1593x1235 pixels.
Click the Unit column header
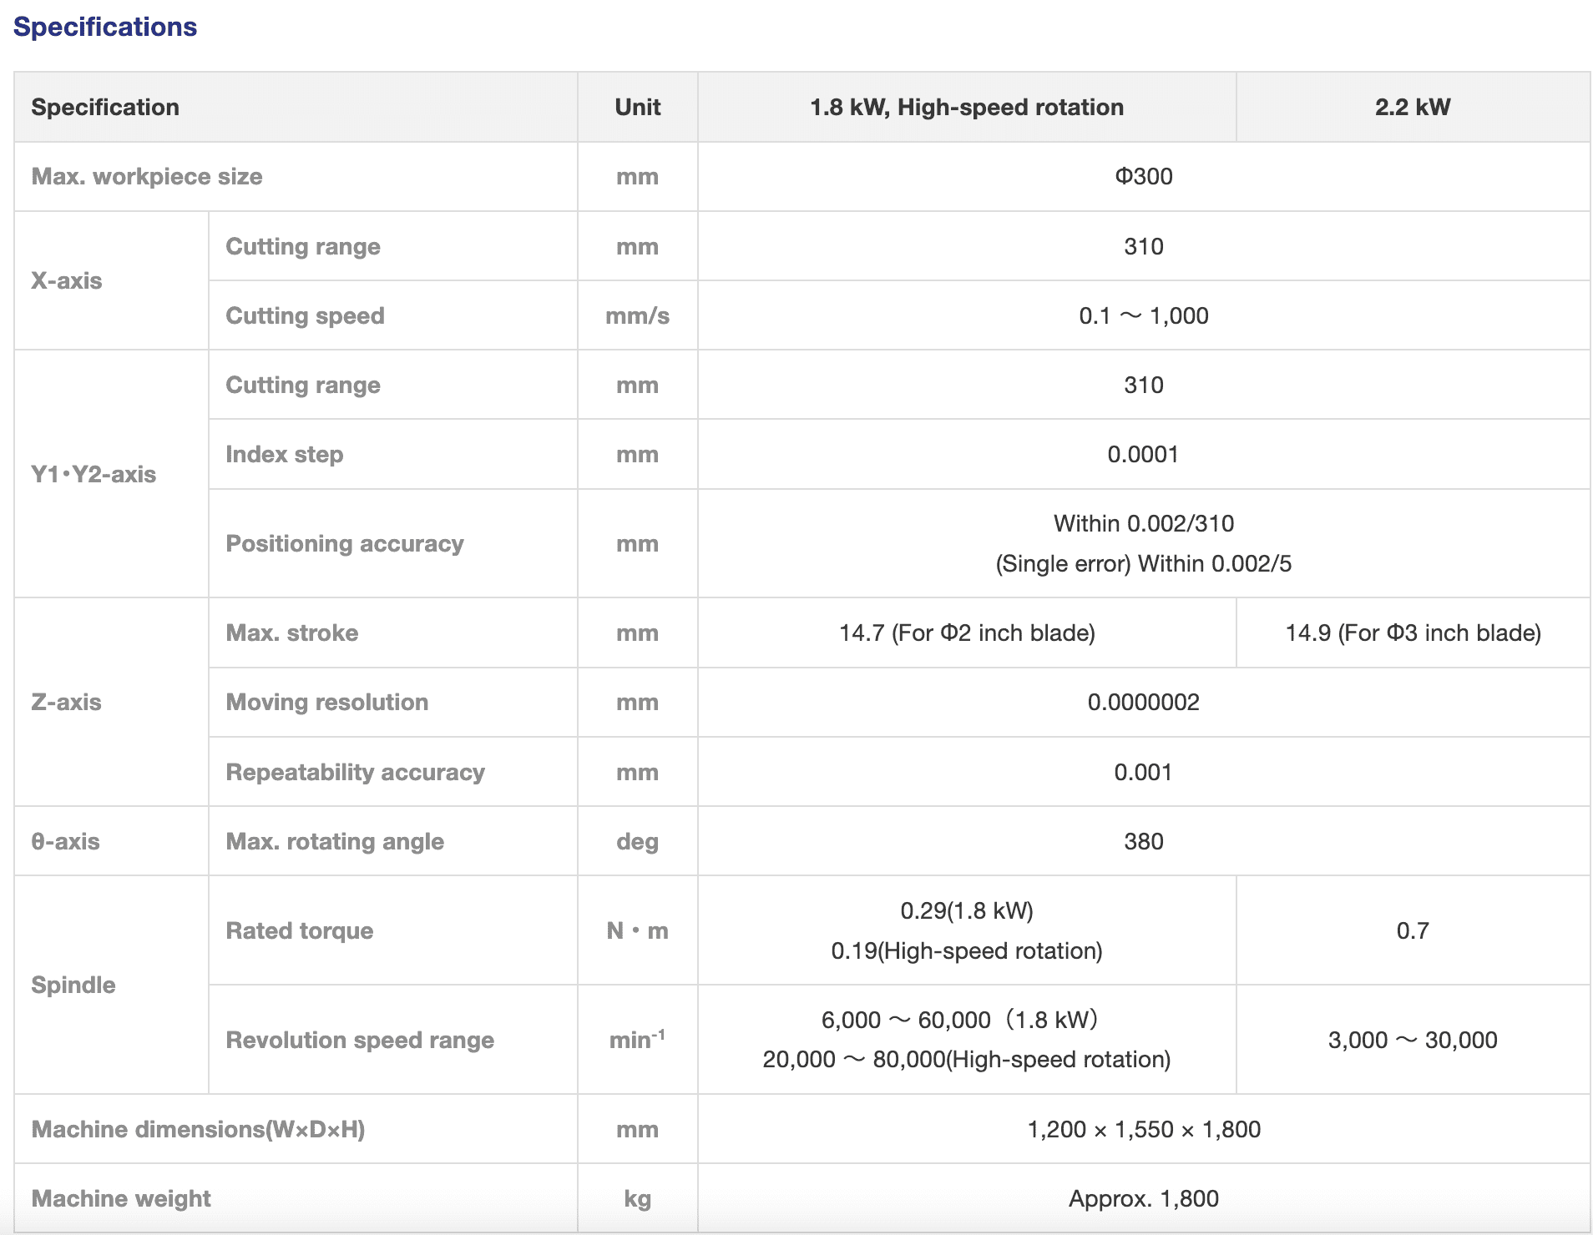click(x=637, y=107)
